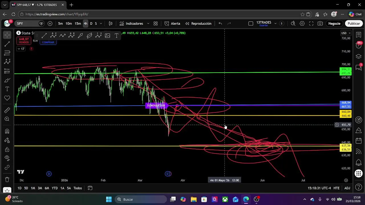365x205 pixels.
Task: Select the 5m timeframe
Action: 60,24
